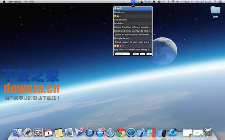
Task: Select 'Simple and lovely interface' note
Action: tap(133, 31)
